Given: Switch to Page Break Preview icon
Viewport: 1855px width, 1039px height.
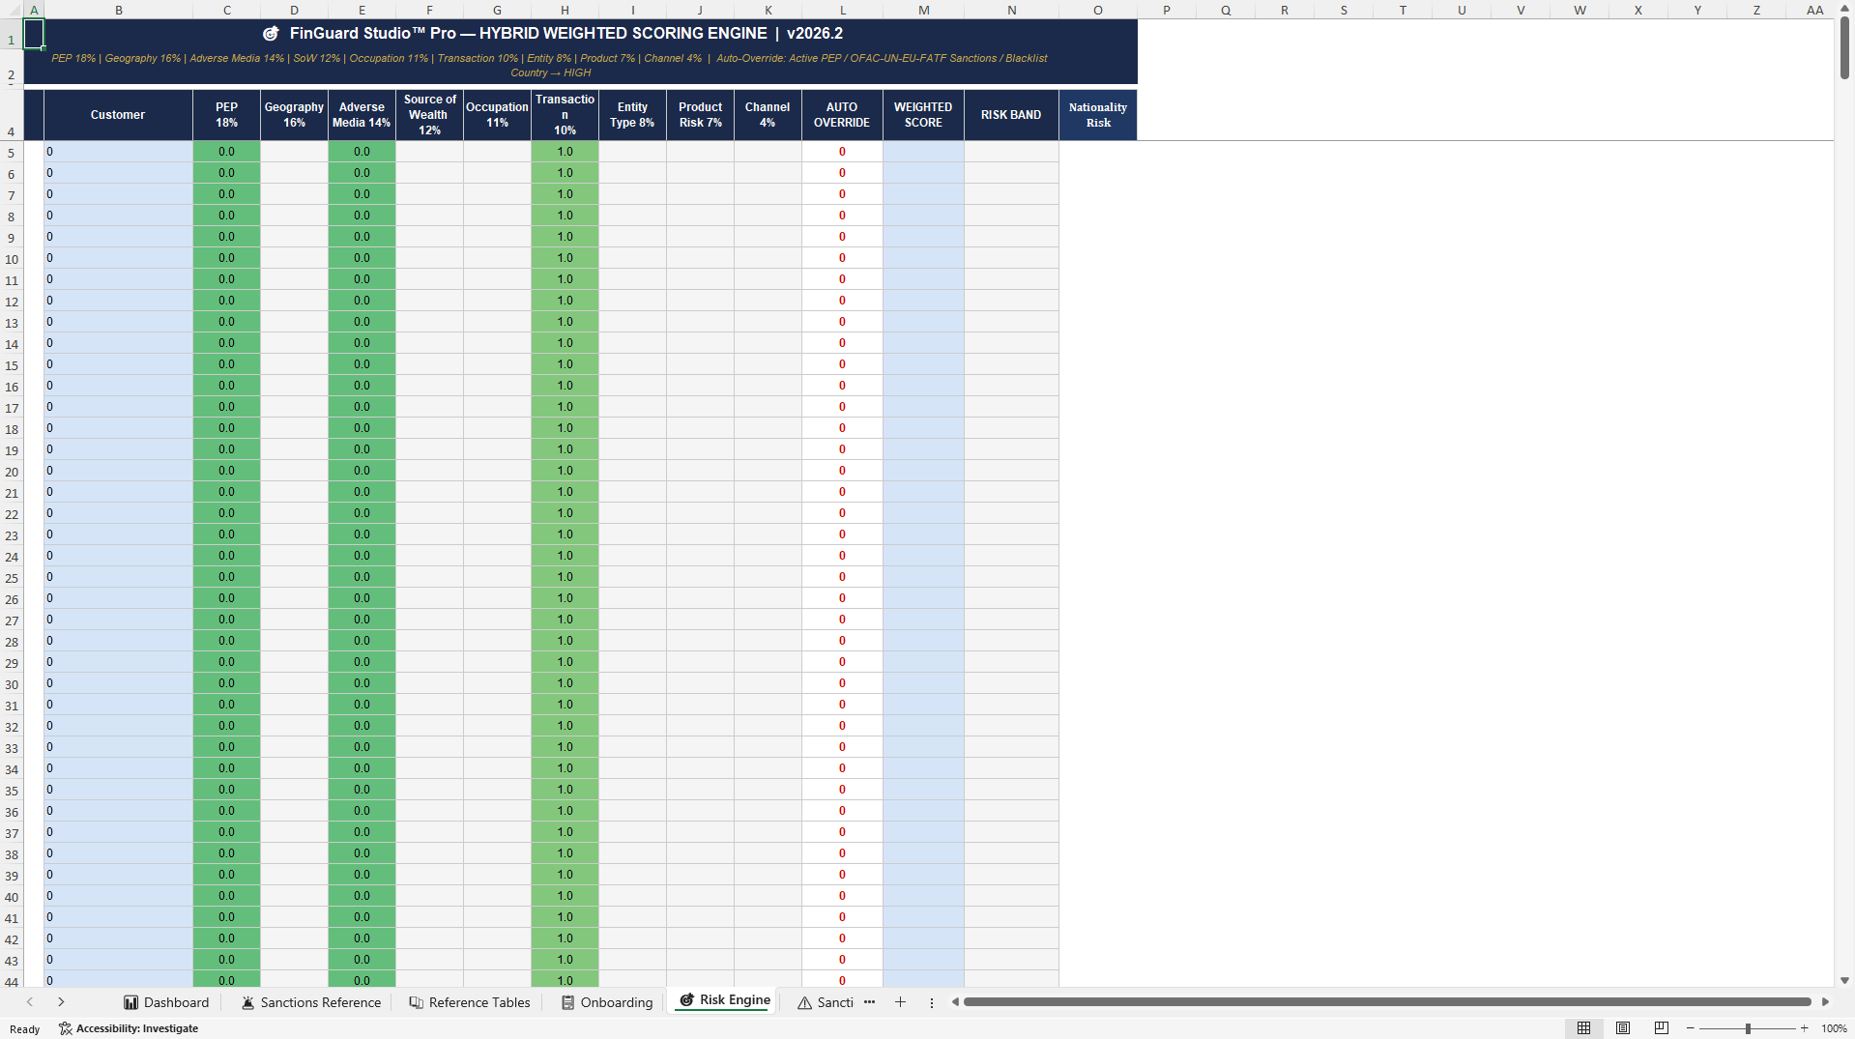Looking at the screenshot, I should [x=1662, y=1028].
